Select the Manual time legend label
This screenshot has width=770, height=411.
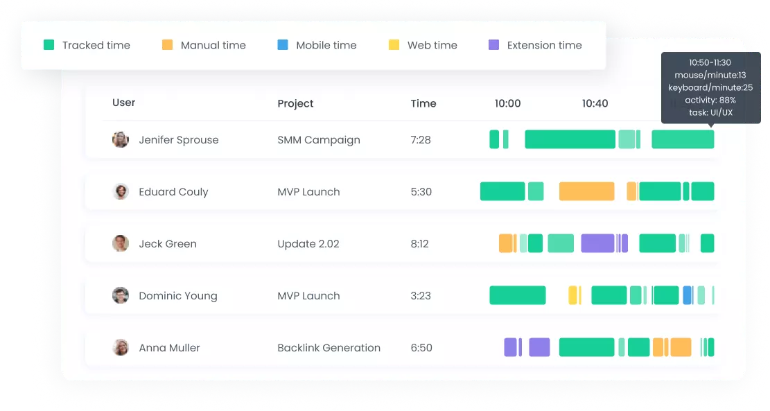[x=213, y=45]
